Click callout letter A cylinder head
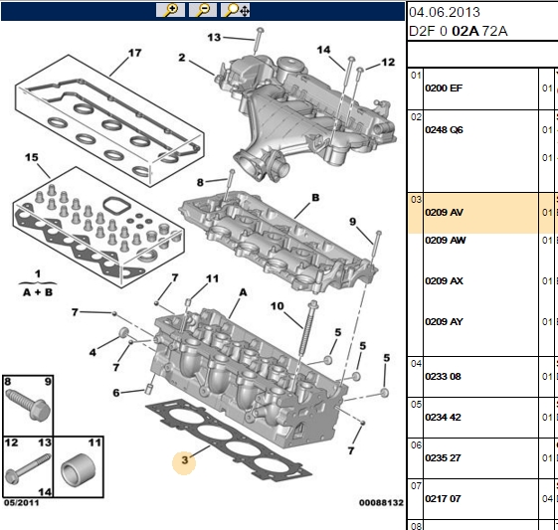This screenshot has width=558, height=530. [x=243, y=292]
